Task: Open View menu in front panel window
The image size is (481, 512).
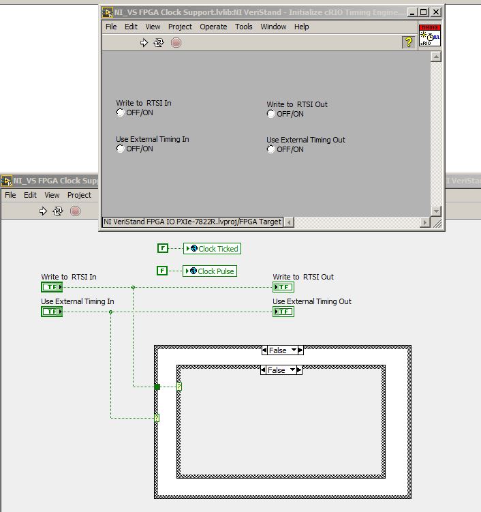Action: tap(153, 27)
